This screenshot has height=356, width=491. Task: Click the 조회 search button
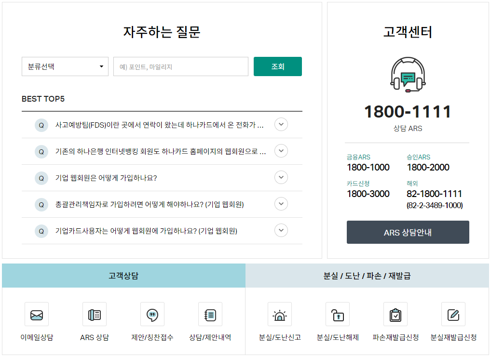click(x=277, y=66)
